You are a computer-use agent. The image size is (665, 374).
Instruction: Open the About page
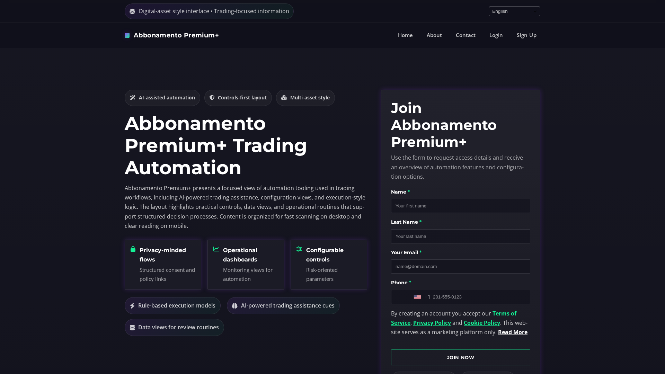pyautogui.click(x=434, y=35)
